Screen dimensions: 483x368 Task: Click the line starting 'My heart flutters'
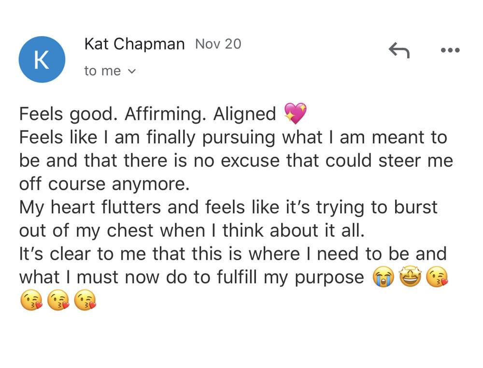228,207
